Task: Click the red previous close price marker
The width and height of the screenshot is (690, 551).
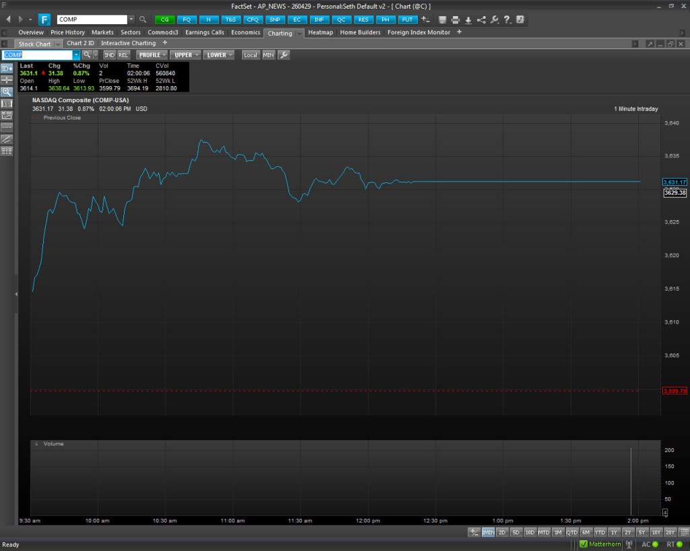Action: [x=674, y=391]
